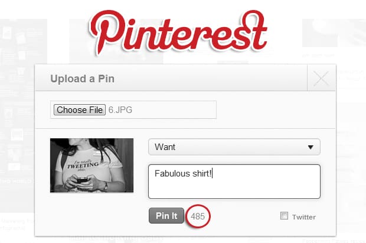Screen dimensions: 366x243
Task: Enable the Twitter sharing checkbox
Action: pyautogui.click(x=285, y=216)
